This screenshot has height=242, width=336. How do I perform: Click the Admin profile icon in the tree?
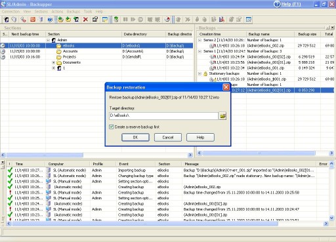click(x=54, y=40)
